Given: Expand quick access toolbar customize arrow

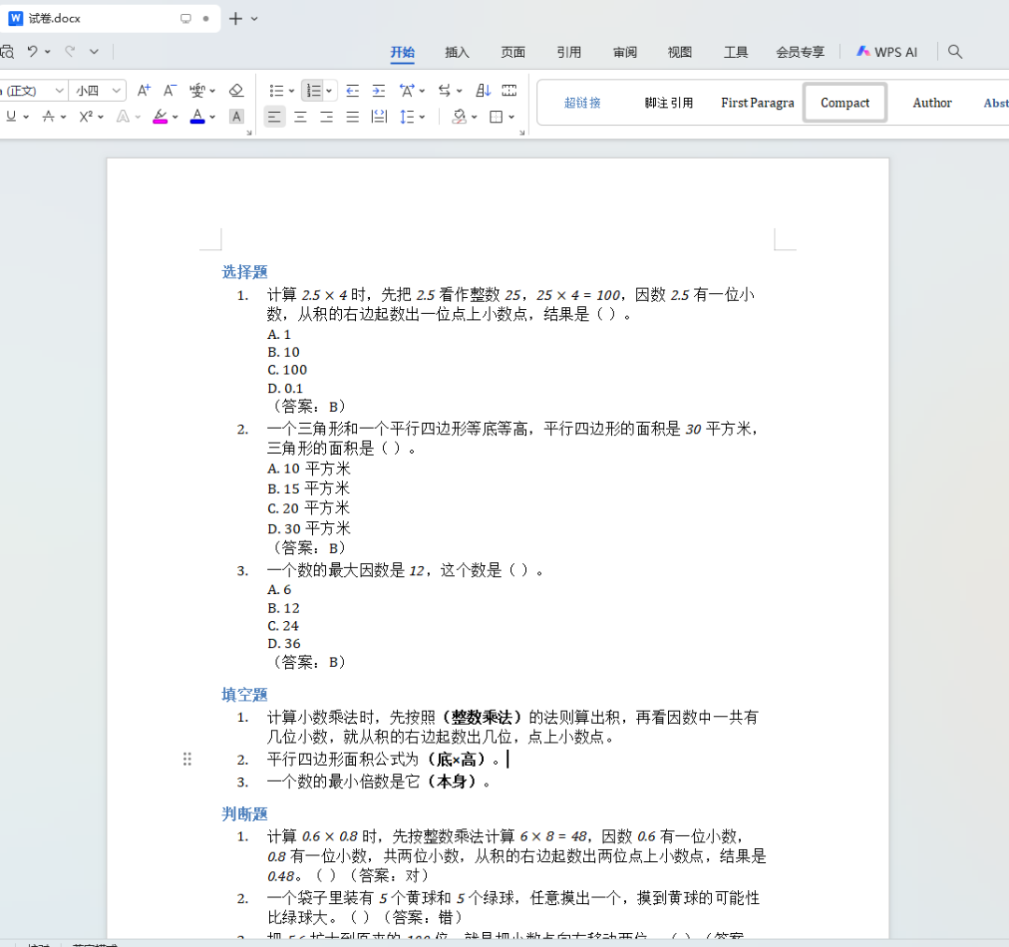Looking at the screenshot, I should pos(94,51).
